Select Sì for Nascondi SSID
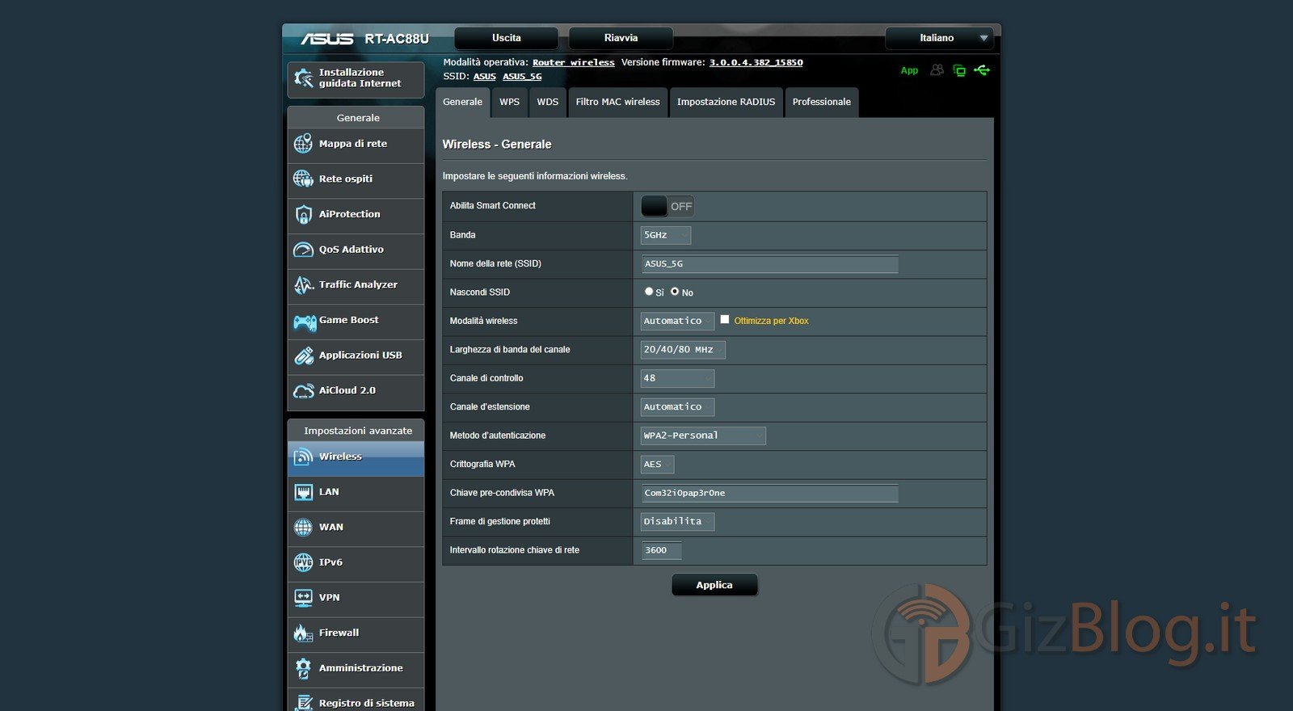1293x711 pixels. click(x=649, y=292)
